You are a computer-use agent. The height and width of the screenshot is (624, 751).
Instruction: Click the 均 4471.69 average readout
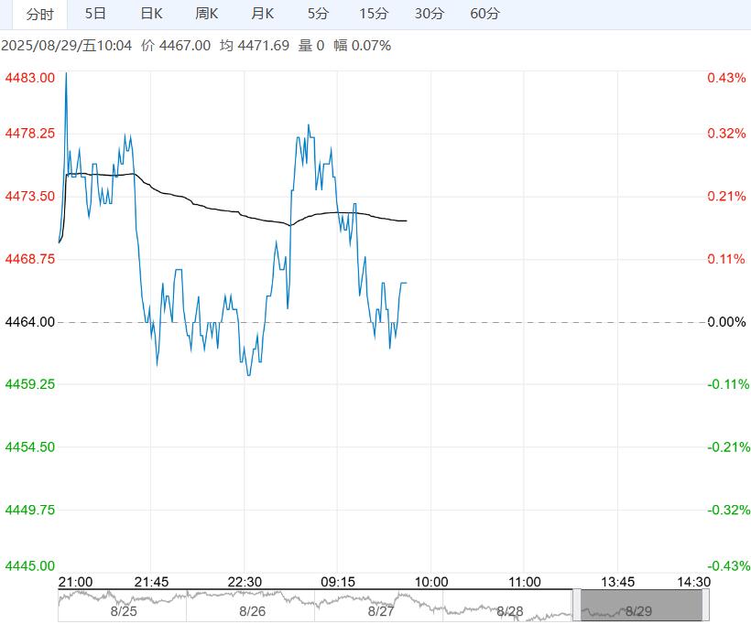255,46
